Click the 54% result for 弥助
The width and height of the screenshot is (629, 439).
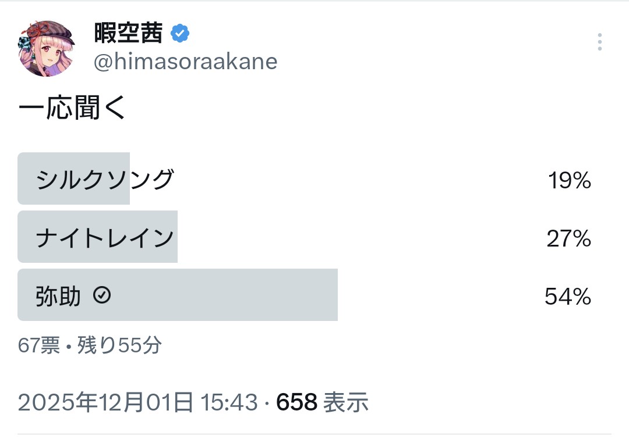click(568, 297)
